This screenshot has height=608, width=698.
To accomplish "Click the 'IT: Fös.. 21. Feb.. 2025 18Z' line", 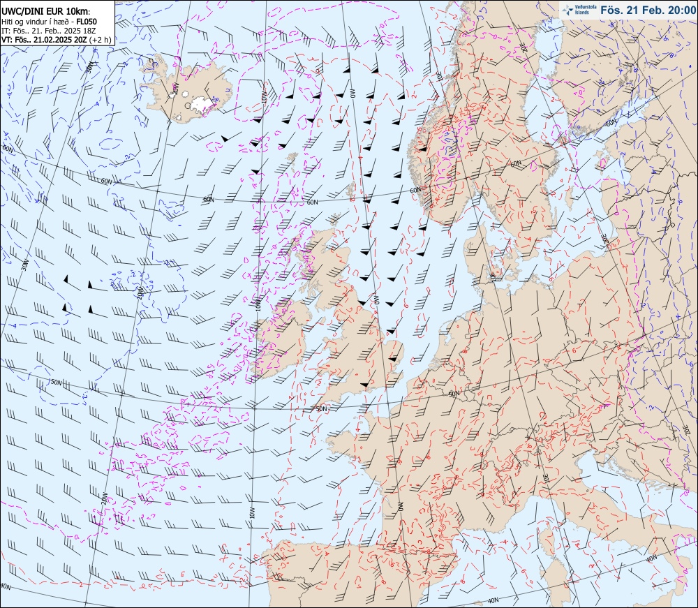I will (49, 31).
